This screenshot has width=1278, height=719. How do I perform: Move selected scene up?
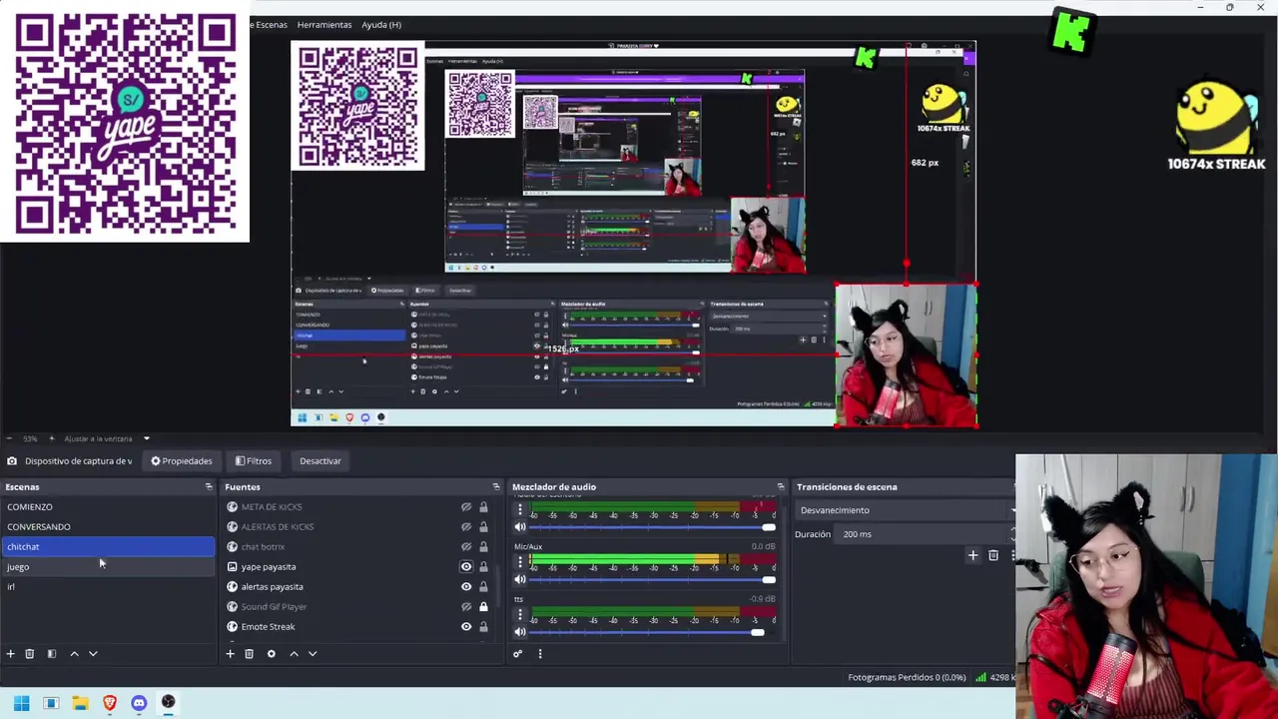click(74, 653)
